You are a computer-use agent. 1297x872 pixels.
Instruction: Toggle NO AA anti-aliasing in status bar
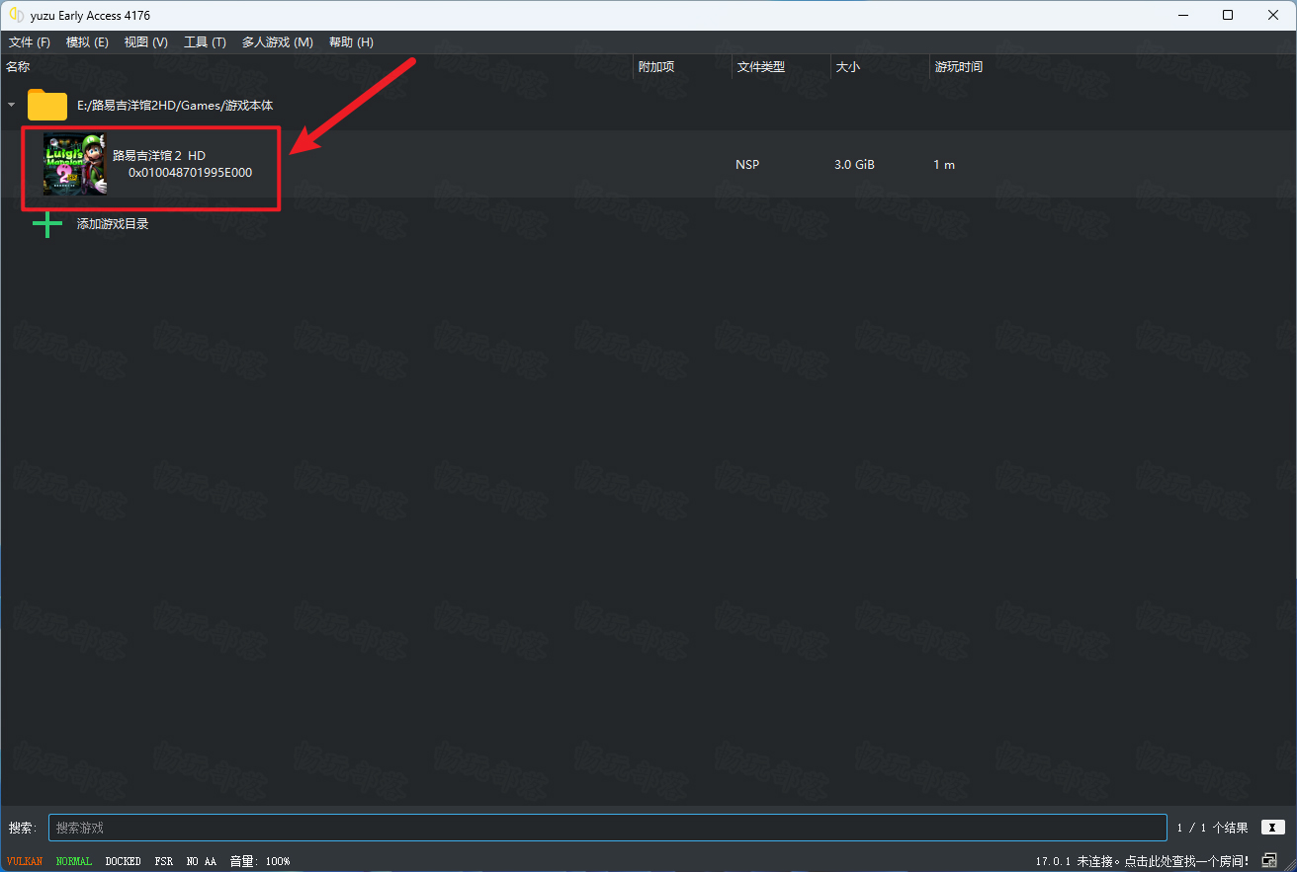point(202,861)
